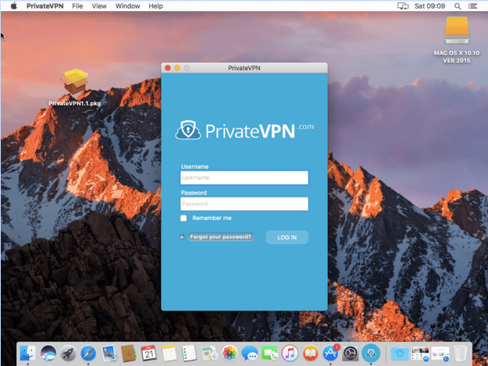Open Maps app in dock
This screenshot has height=366, width=488.
coord(209,354)
